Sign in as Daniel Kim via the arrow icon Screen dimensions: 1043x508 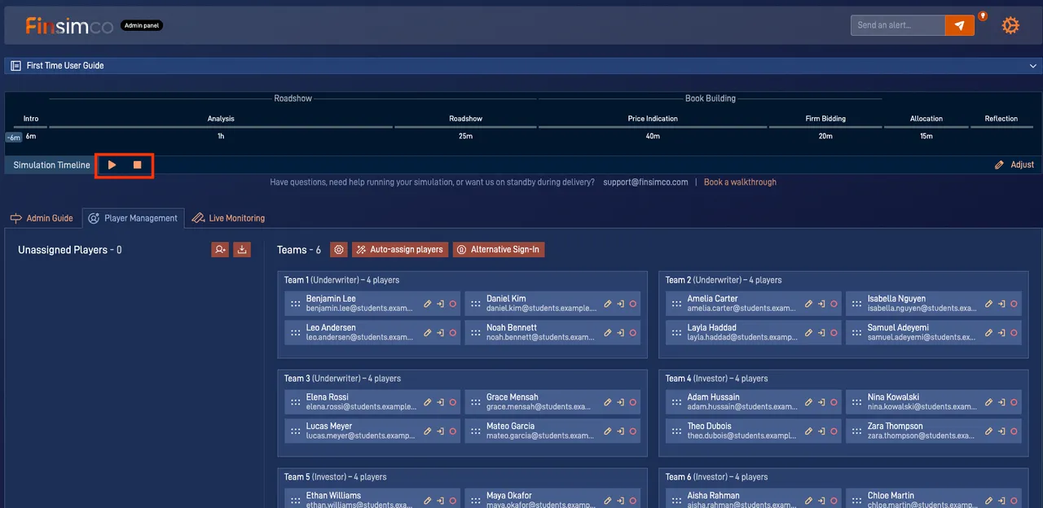click(620, 304)
